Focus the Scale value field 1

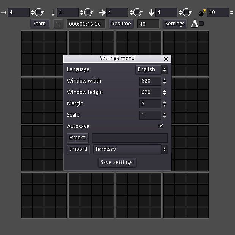tap(150, 115)
